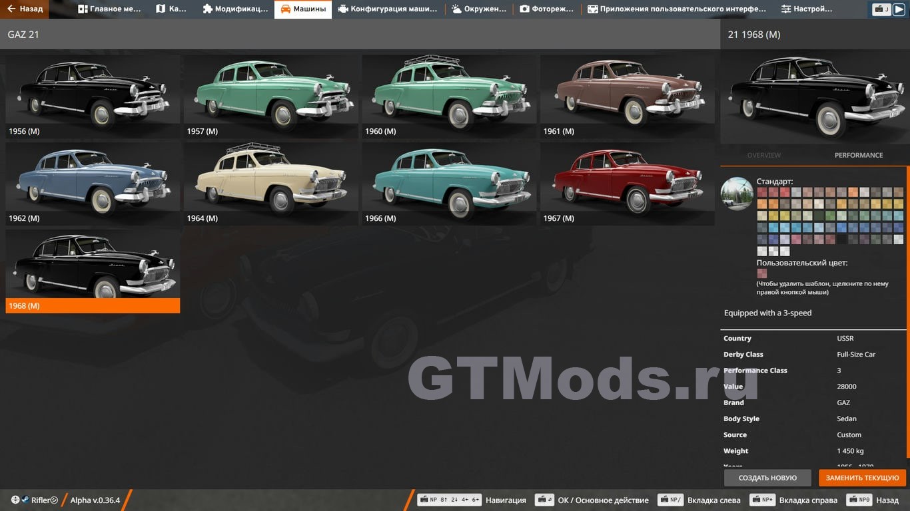Pick the first white swatch in the last row
The image size is (910, 511).
tap(762, 252)
